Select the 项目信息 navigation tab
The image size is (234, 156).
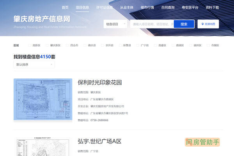82,7
